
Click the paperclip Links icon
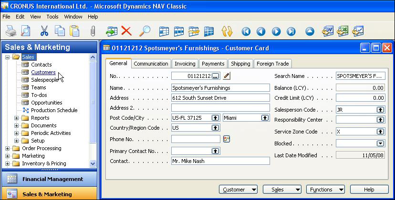93,32
